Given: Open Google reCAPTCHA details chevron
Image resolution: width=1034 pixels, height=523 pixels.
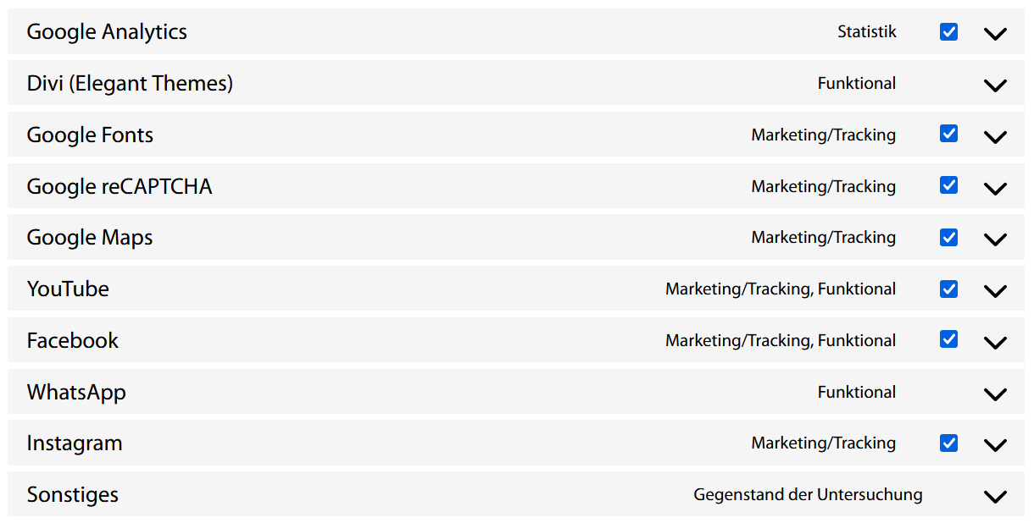Looking at the screenshot, I should [x=995, y=189].
